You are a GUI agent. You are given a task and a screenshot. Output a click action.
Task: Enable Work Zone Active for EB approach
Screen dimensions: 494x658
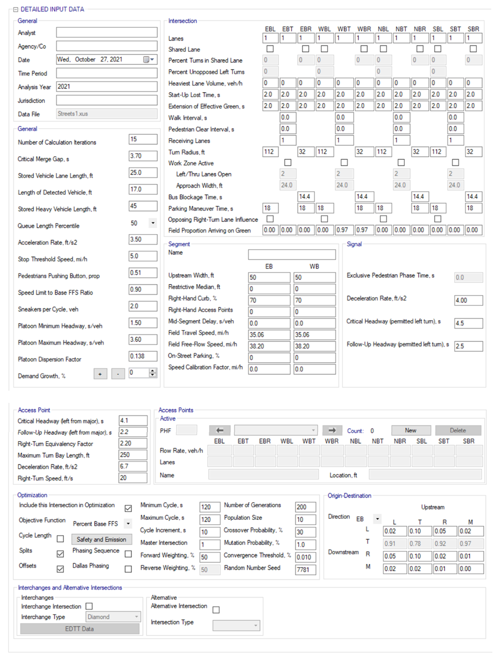point(288,163)
